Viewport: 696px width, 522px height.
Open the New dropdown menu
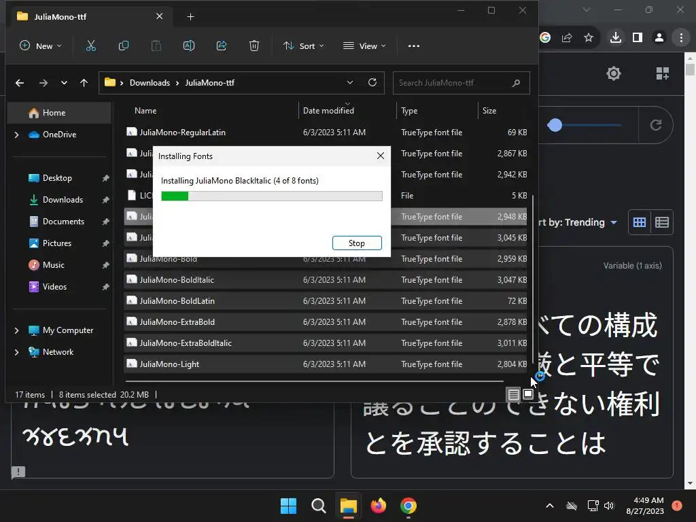(x=40, y=46)
